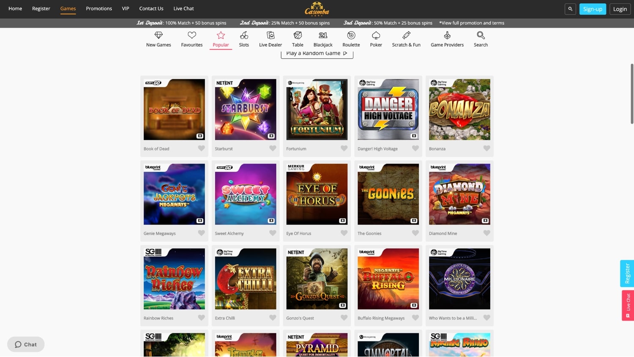Toggle the Bonanza favourite heart

point(487,149)
